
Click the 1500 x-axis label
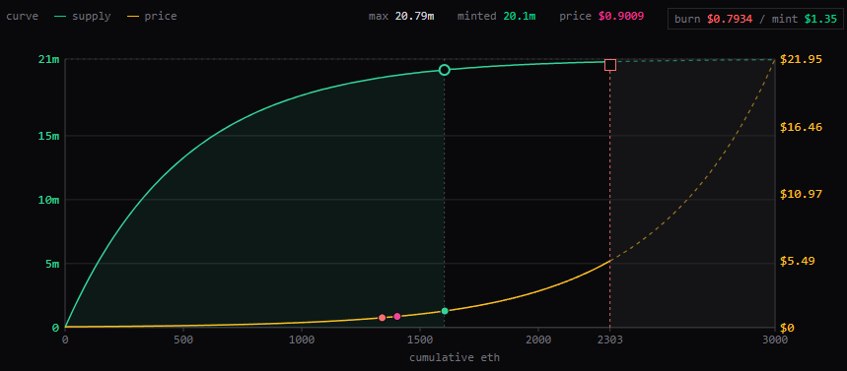[420, 340]
